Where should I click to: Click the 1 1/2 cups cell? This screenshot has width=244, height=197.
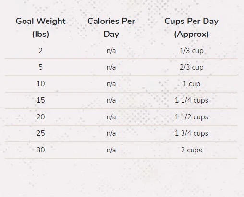tap(192, 117)
